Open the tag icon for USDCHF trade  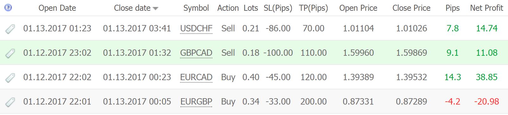(10, 29)
